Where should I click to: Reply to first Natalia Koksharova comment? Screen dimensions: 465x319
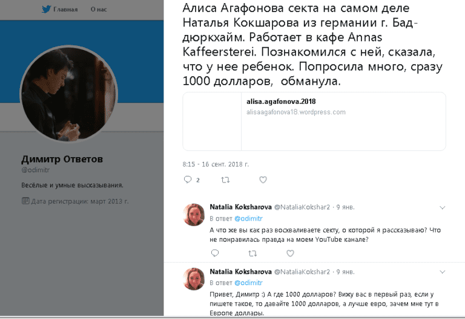pyautogui.click(x=215, y=253)
